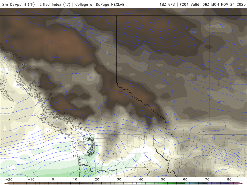This screenshot has width=247, height=185.
Task: Click the right arrow end of the color bar
Action: 241,183
